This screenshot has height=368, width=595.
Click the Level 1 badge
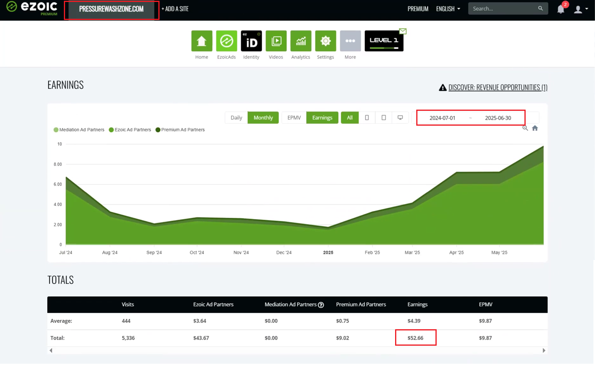tap(384, 41)
